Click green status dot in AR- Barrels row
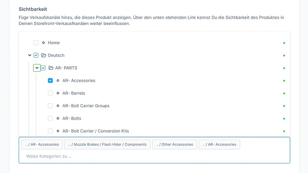 (x=284, y=93)
